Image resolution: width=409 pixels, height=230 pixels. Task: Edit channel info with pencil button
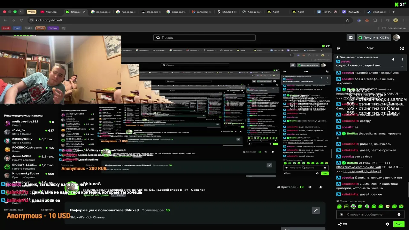[x=316, y=210]
